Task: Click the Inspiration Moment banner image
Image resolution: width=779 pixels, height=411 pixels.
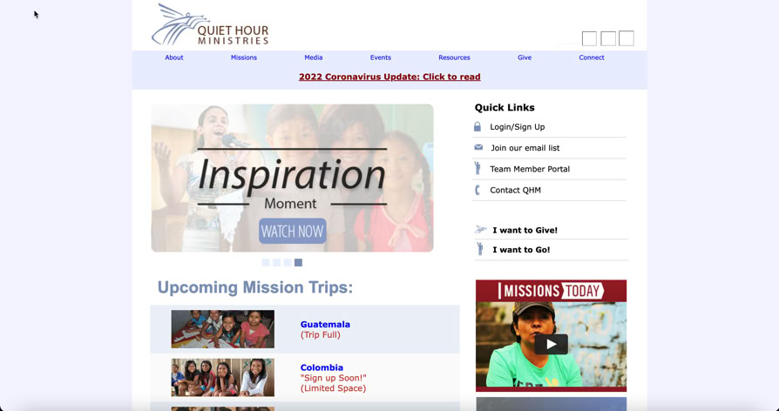Action: click(292, 178)
